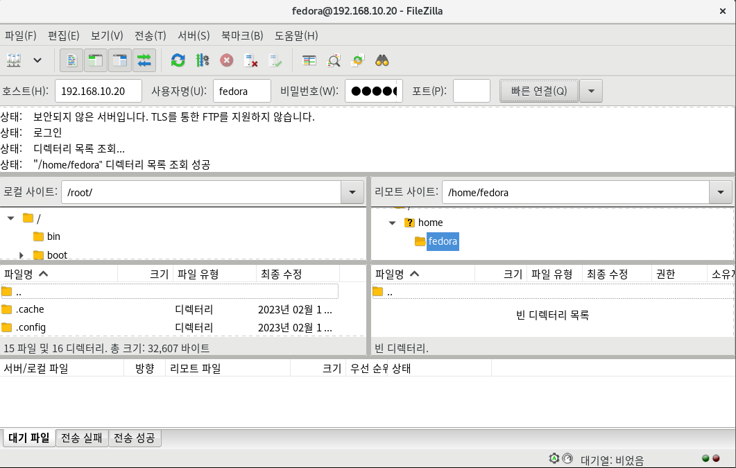This screenshot has height=468, width=736.
Task: Click the remote site path /home/fedora field
Action: coord(576,192)
